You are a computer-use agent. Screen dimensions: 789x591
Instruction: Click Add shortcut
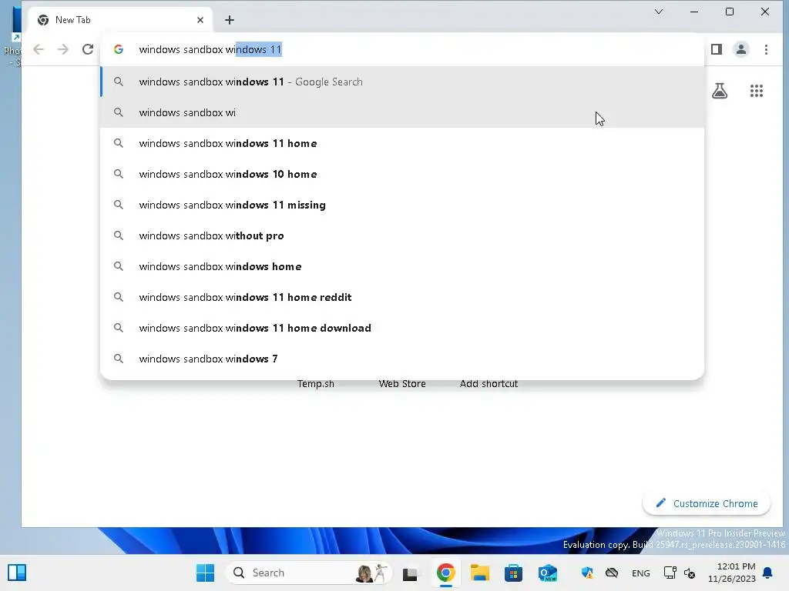click(489, 384)
